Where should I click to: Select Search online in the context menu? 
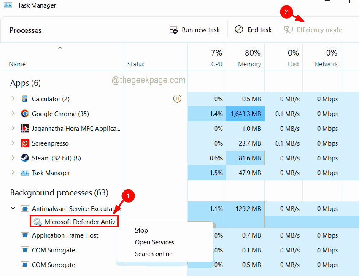click(153, 254)
